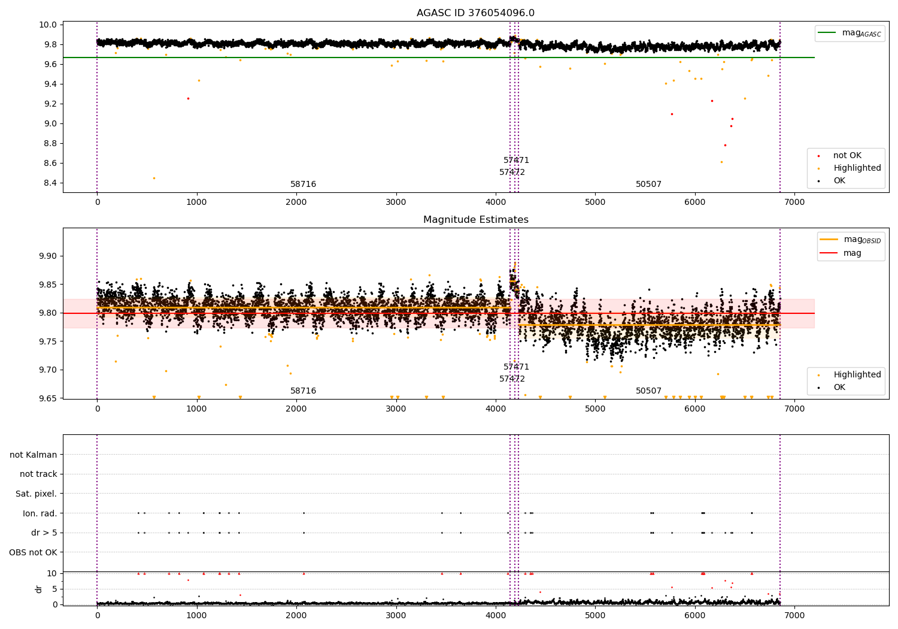Click dr axis tick 5 in bottom plot
Viewport: 898px width, 629px height.
[55, 589]
